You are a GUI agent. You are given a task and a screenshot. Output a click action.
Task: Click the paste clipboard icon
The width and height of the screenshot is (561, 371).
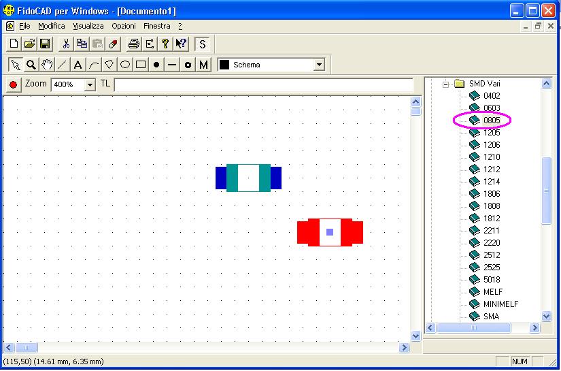point(97,44)
